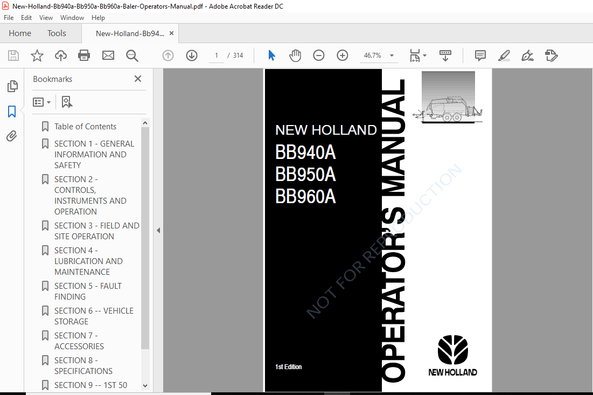
Task: Choose the Selection arrow tool
Action: click(271, 56)
